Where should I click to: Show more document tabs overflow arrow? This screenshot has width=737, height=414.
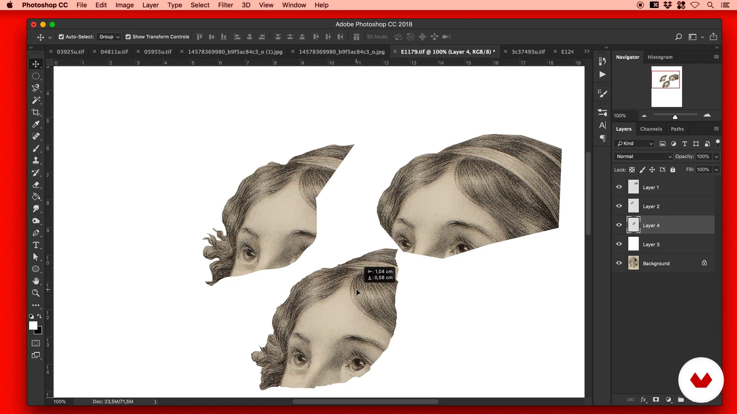coord(587,51)
